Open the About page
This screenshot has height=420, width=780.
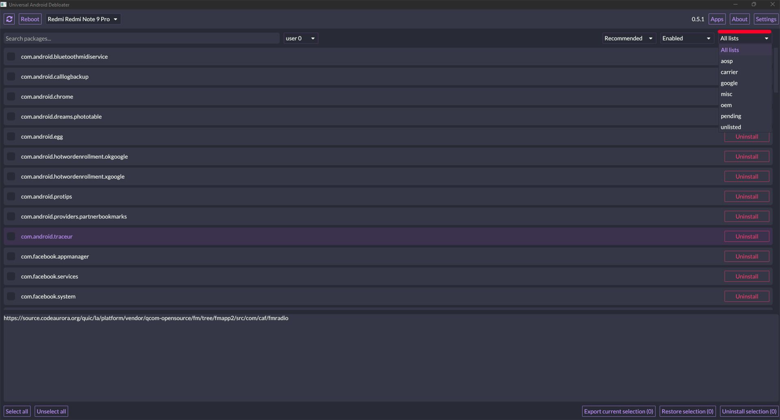tap(739, 19)
